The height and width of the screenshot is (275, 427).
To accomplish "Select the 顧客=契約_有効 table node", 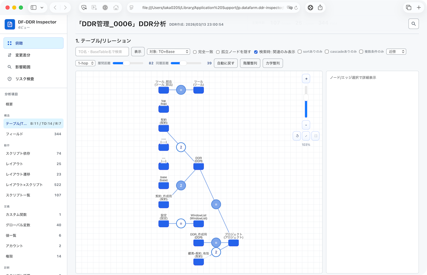I will 199,262.
